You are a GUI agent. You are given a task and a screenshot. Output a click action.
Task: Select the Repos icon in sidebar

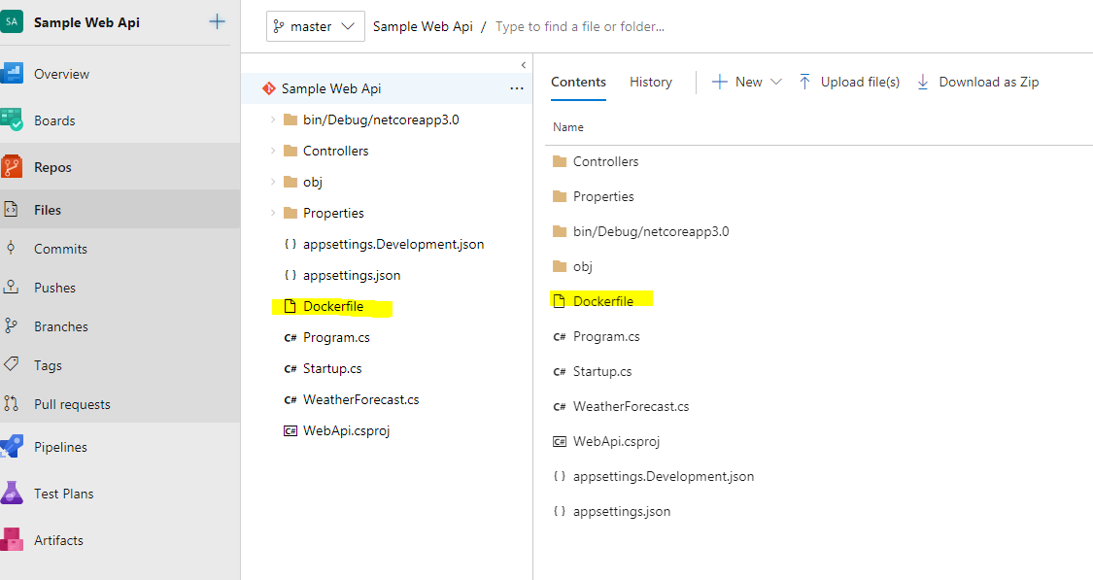(11, 166)
